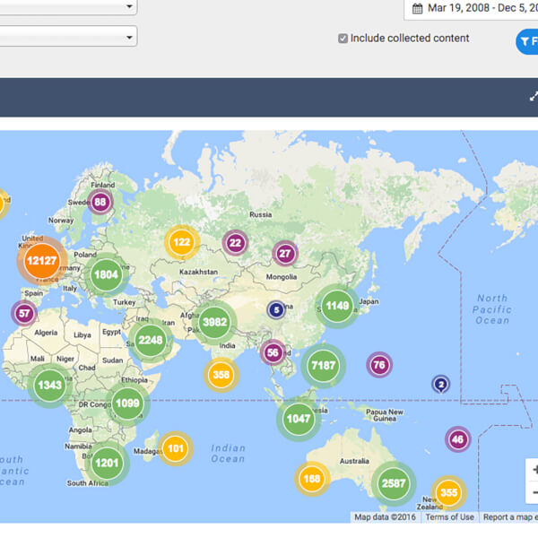Click the Report a map error link
Viewport: 538px width, 538px height.
510,517
